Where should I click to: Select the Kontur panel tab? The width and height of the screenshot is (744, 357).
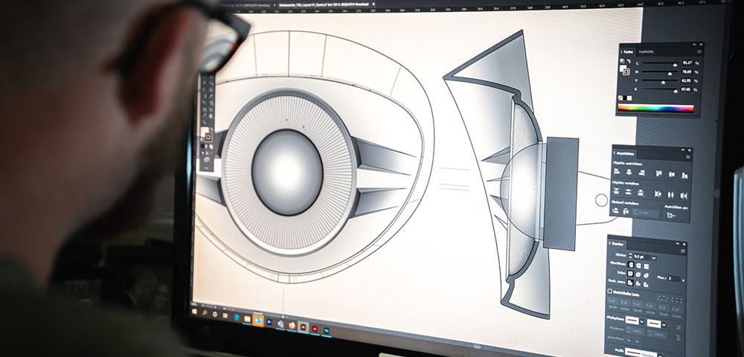[x=617, y=243]
